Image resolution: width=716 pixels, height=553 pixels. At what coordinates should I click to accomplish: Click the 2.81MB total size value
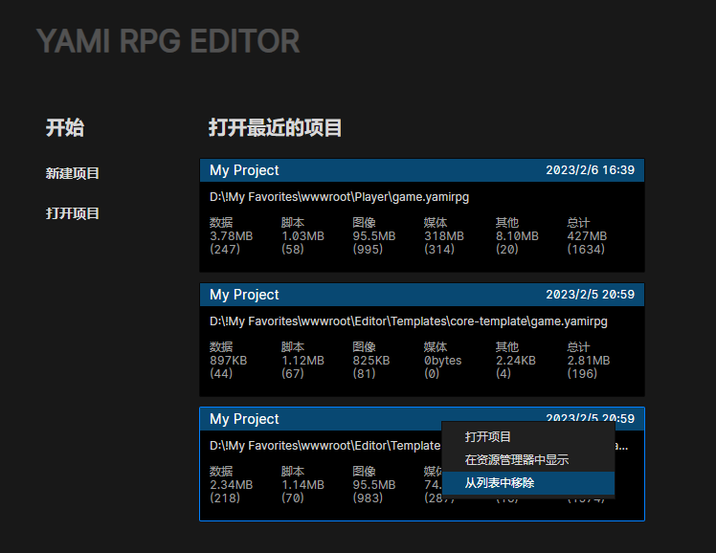pyautogui.click(x=588, y=361)
